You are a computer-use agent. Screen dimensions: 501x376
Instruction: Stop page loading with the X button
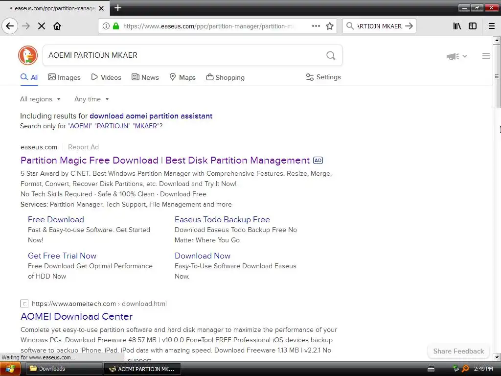(x=42, y=26)
